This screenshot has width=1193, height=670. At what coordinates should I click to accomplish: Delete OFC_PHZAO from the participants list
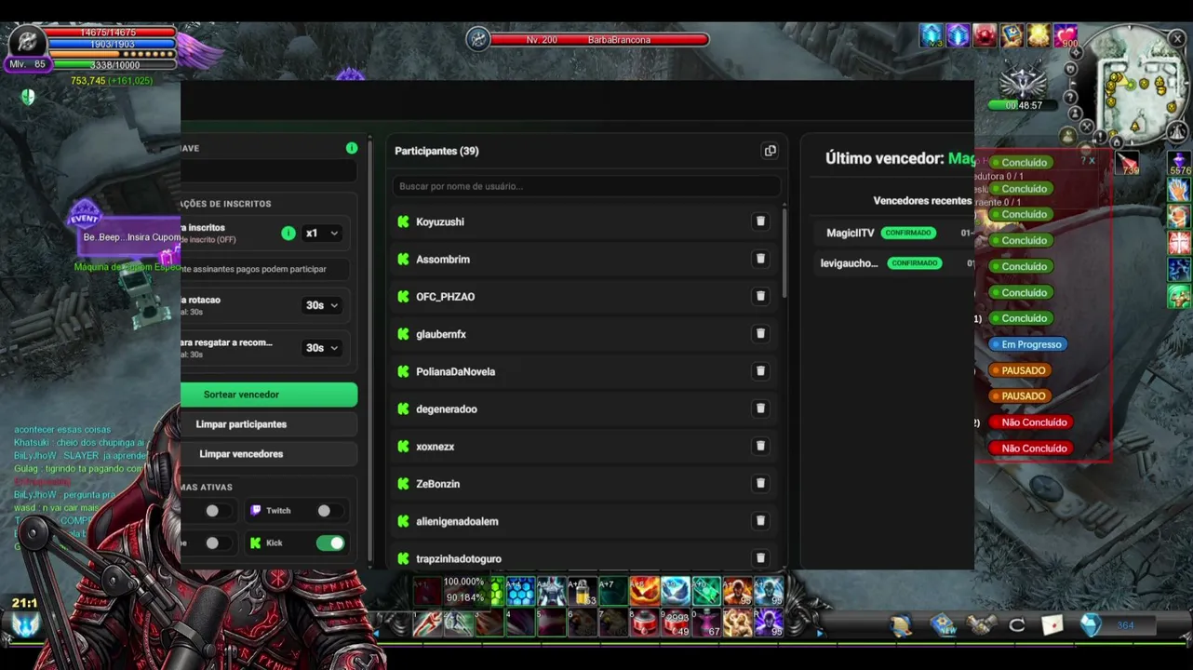point(760,296)
